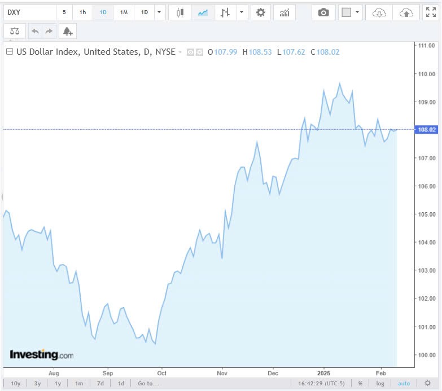Select the bars chart style icon

(225, 12)
